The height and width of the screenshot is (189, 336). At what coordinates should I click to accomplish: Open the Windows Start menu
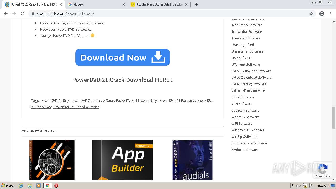pyautogui.click(x=7, y=186)
